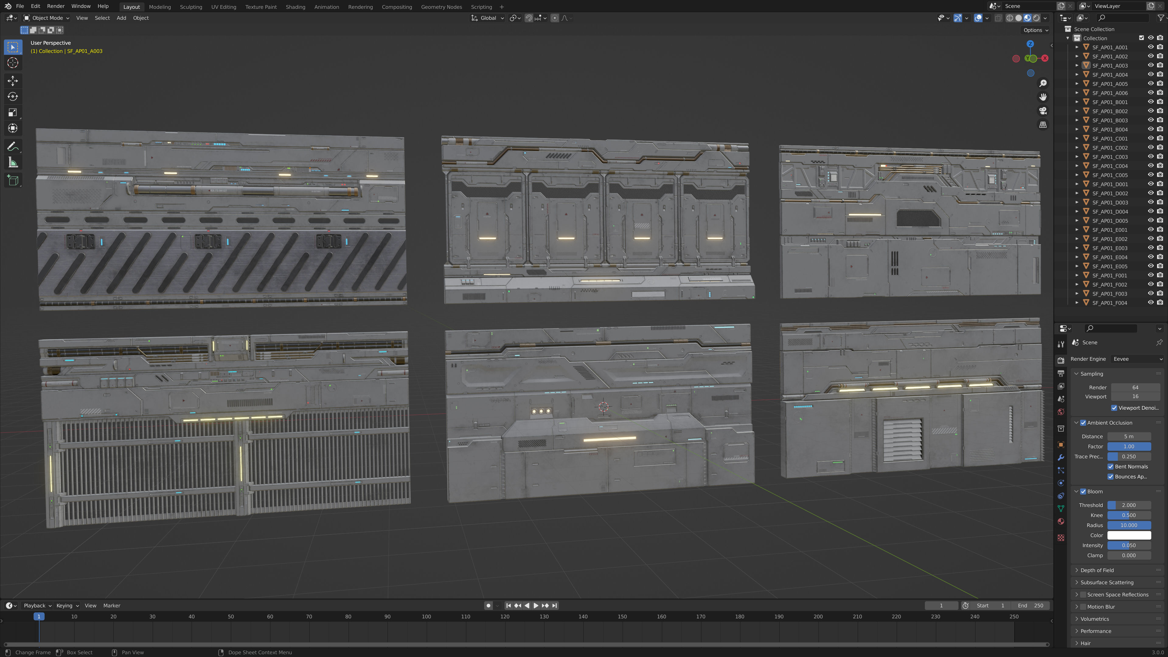Uncheck Bent Normals option
1168x657 pixels.
pyautogui.click(x=1111, y=467)
